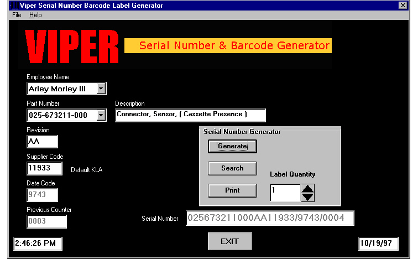418x259 pixels.
Task: Click the Label Quantity value field
Action: click(x=285, y=193)
